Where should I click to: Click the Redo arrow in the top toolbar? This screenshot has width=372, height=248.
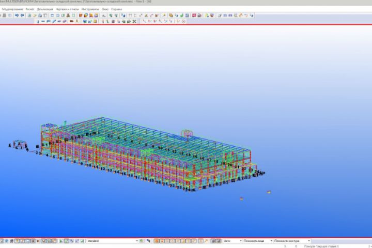[22, 16]
